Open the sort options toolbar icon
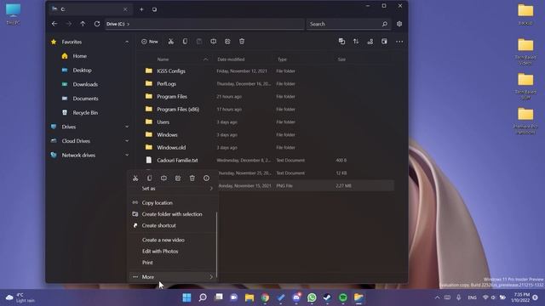 coord(356,42)
